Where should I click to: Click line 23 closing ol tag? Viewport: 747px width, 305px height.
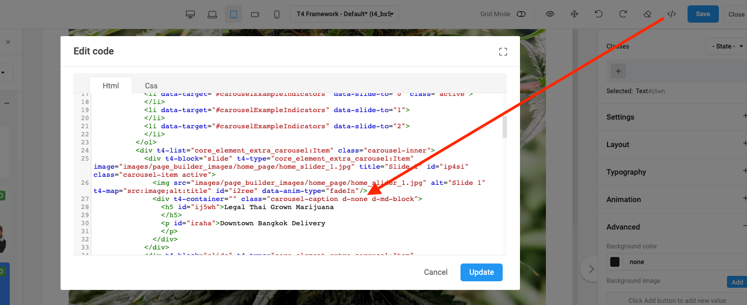(x=145, y=142)
